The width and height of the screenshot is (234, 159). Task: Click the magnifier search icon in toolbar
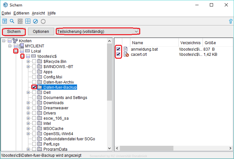point(12,21)
